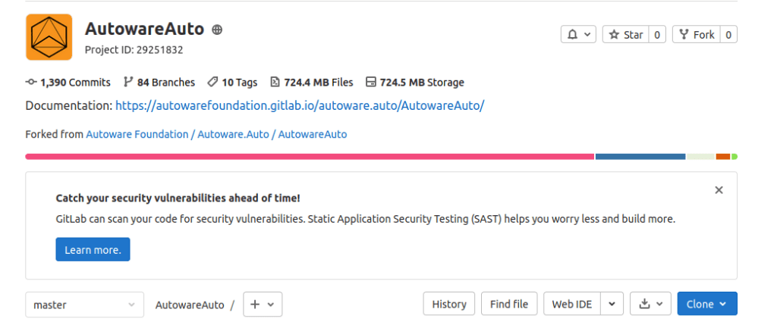Go to the Autoware Foundation parent group
This screenshot has width=777, height=328.
(137, 134)
